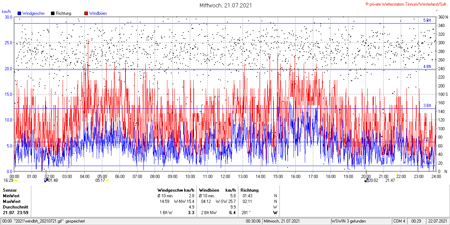The height and width of the screenshot is (225, 450).
Task: Click the blue Windgeschw legend swatch
Action: tap(19, 13)
